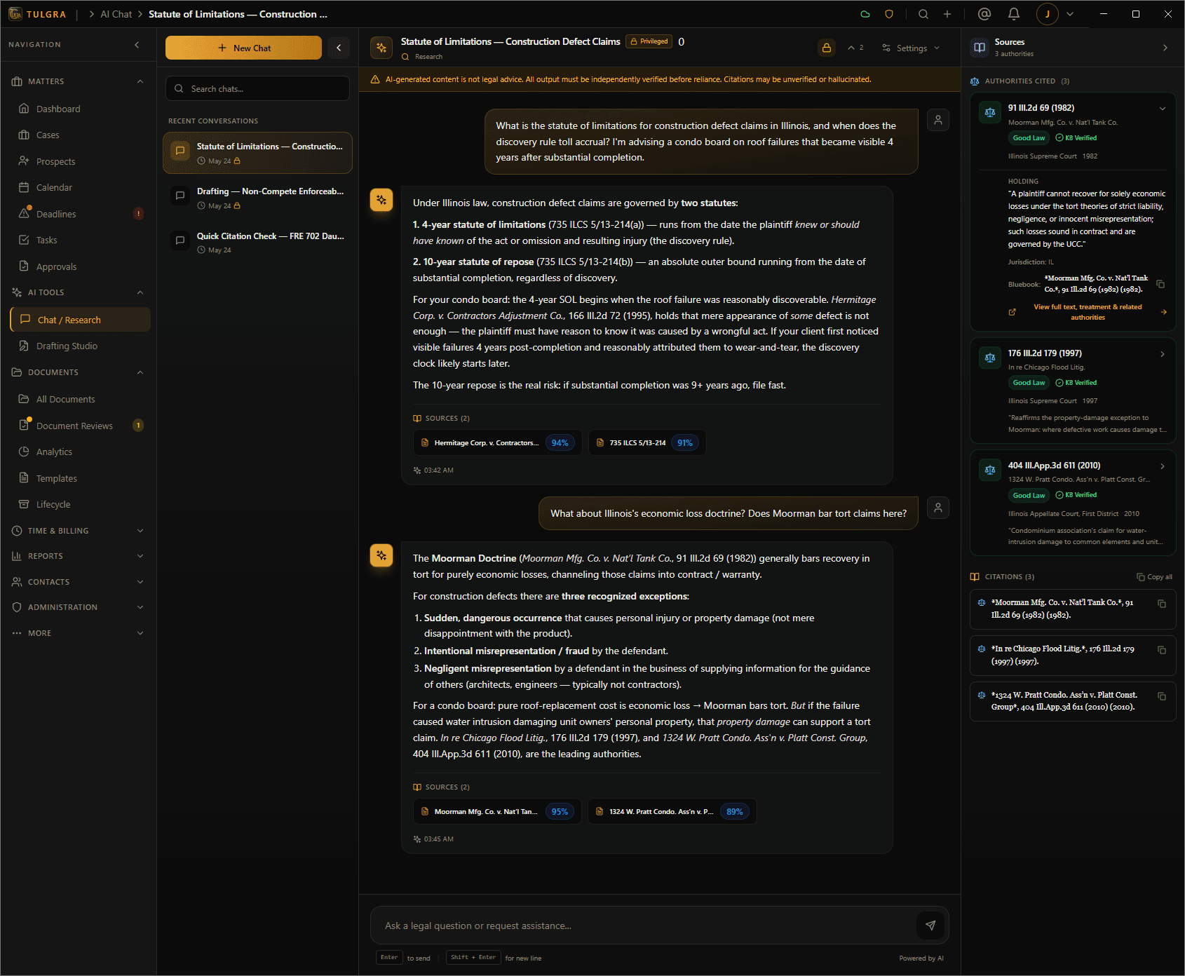Image resolution: width=1185 pixels, height=976 pixels.
Task: Copy In re Chicago Flood Litig. citation
Action: click(x=1162, y=650)
